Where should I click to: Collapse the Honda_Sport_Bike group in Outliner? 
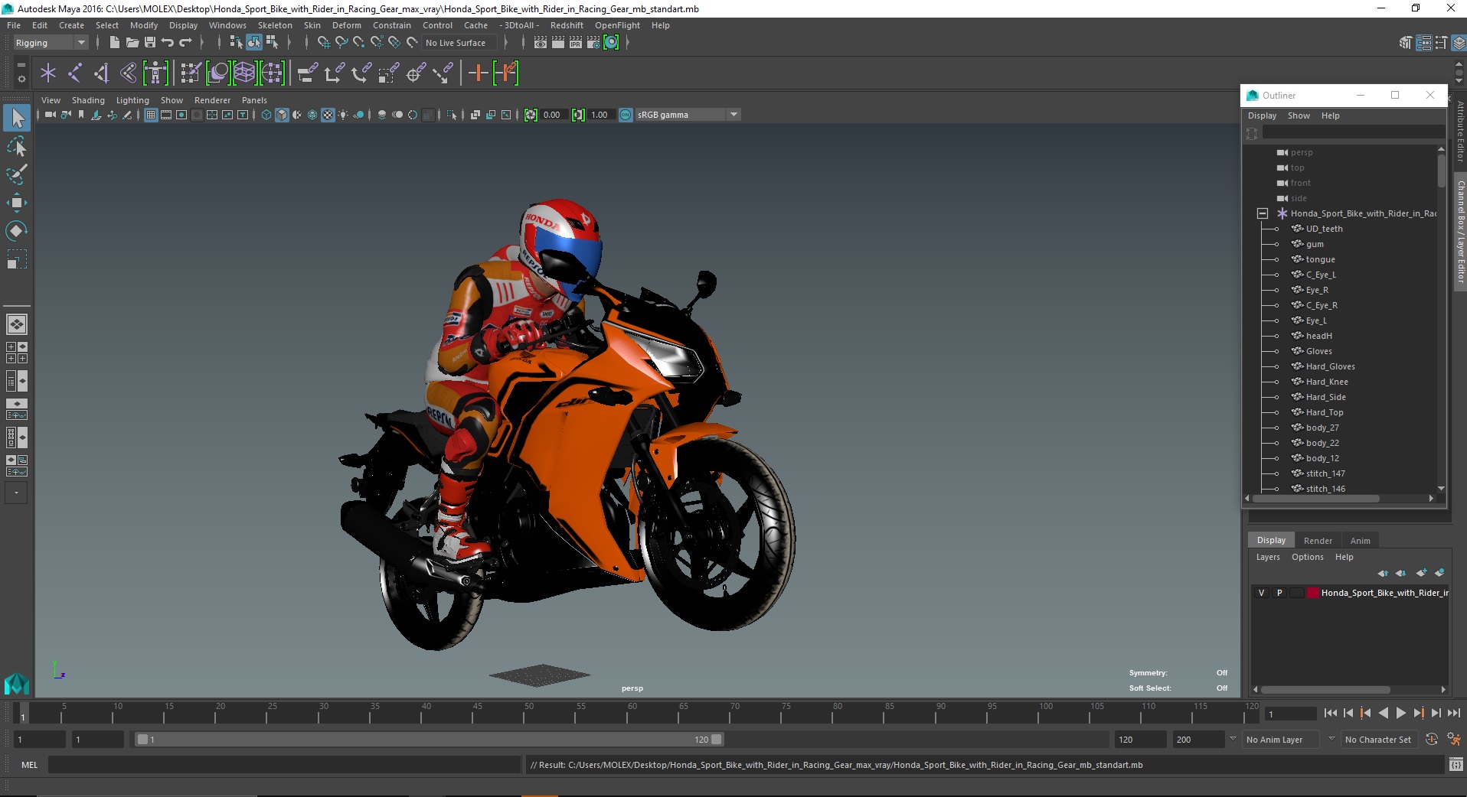pos(1263,213)
